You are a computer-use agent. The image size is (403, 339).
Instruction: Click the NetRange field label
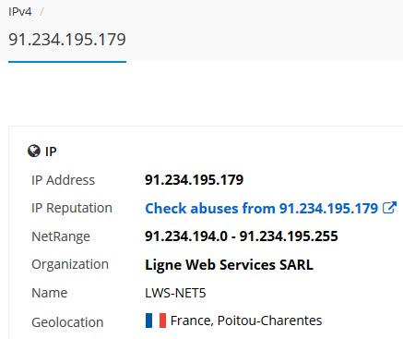[61, 236]
